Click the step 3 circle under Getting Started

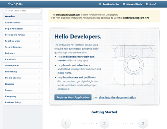(x=143, y=124)
